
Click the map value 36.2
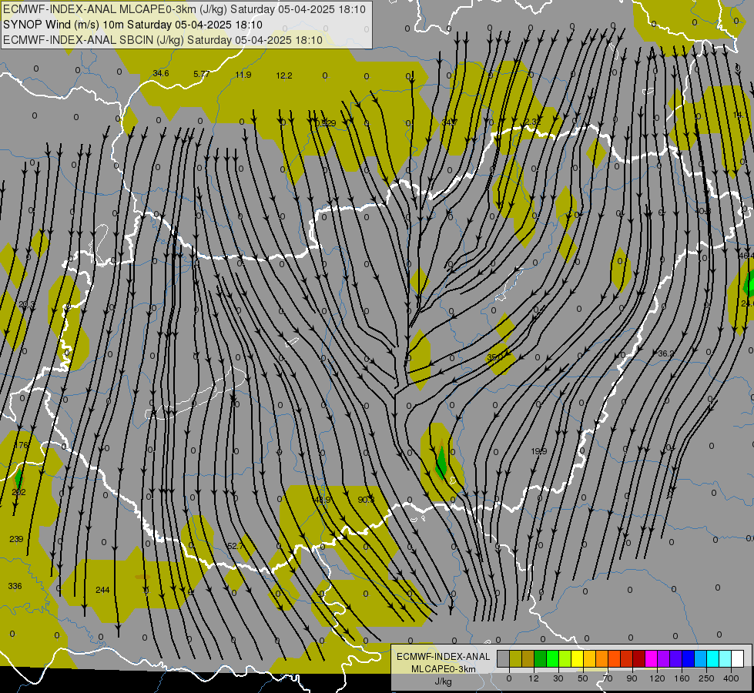(666, 353)
